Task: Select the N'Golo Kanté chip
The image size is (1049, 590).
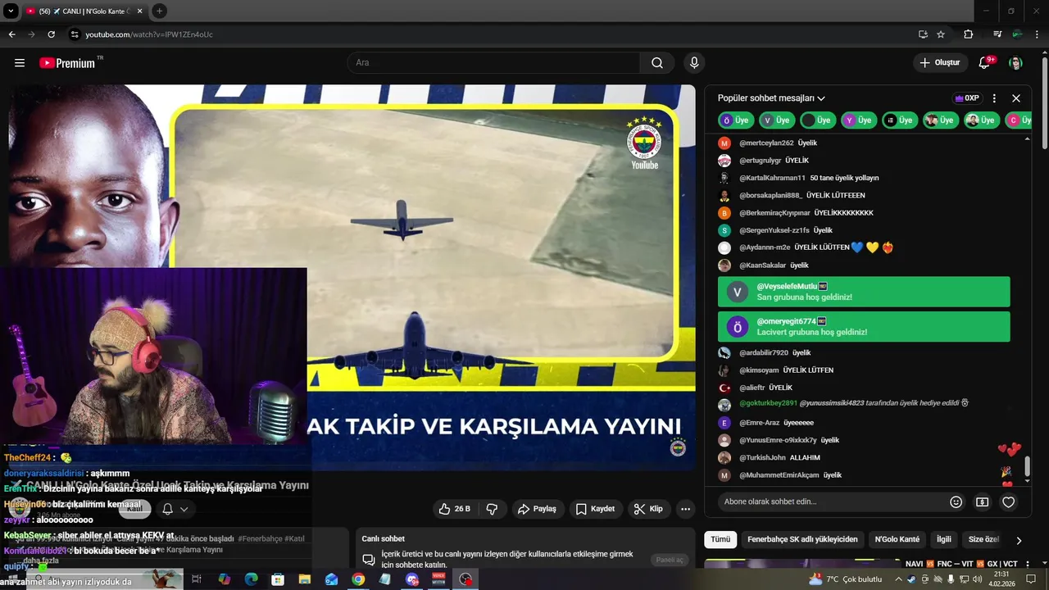Action: (897, 540)
